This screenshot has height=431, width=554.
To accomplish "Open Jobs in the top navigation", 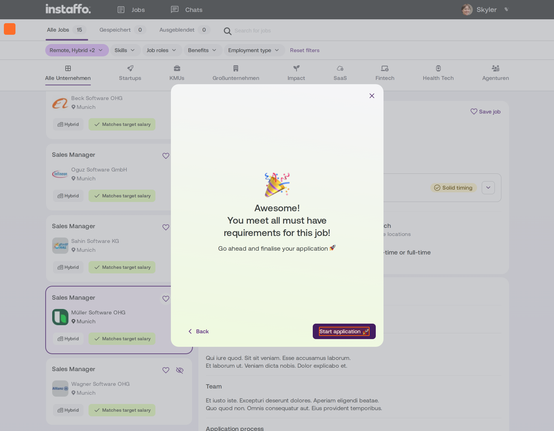I will [x=131, y=10].
